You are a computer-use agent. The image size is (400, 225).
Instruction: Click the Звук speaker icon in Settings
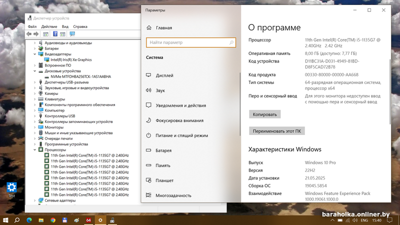[x=148, y=90]
